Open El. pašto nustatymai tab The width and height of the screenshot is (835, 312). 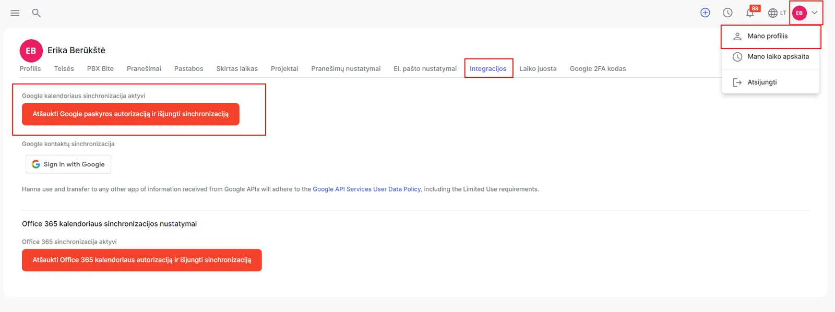point(425,69)
